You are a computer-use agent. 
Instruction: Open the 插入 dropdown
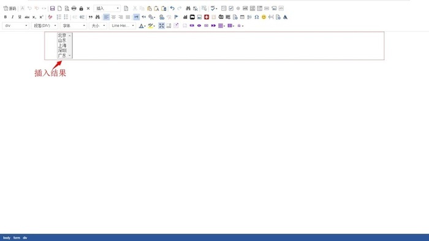[x=107, y=9]
